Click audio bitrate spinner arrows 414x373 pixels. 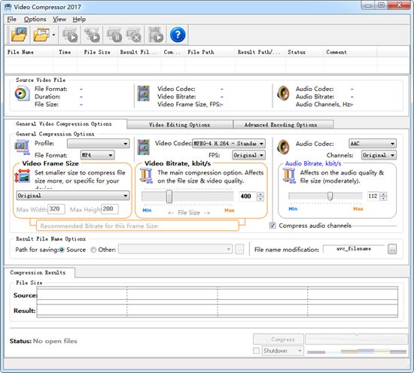click(383, 196)
